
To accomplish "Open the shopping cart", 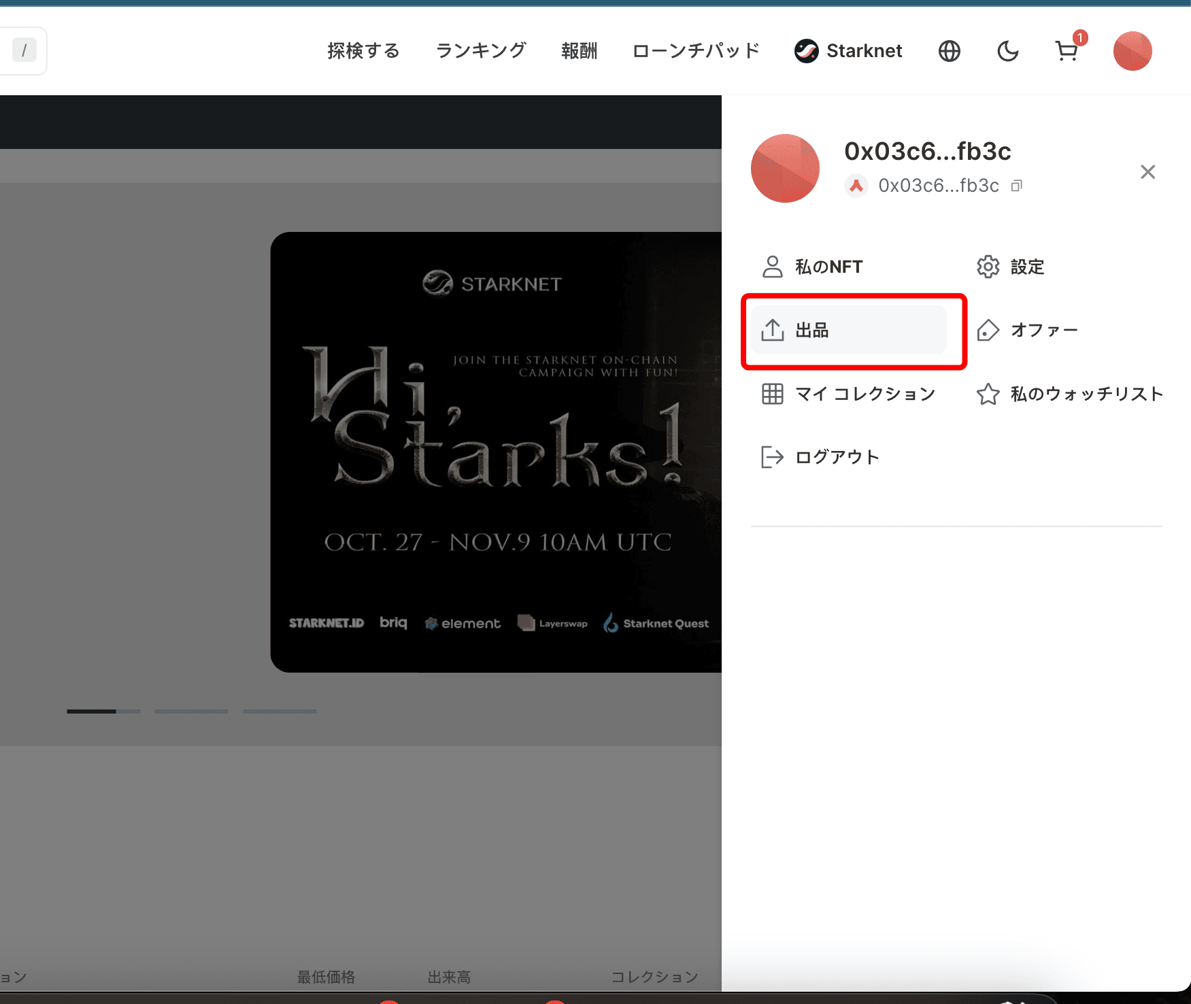I will click(x=1067, y=51).
